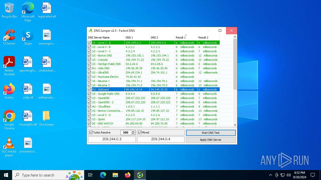Click the Apply DNS Server button
Screen dimensions: 321x180
(211, 140)
